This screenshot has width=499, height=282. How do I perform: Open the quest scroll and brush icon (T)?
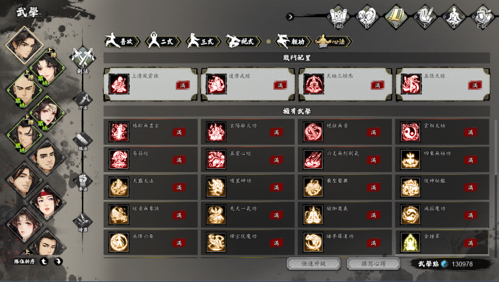[x=425, y=17]
